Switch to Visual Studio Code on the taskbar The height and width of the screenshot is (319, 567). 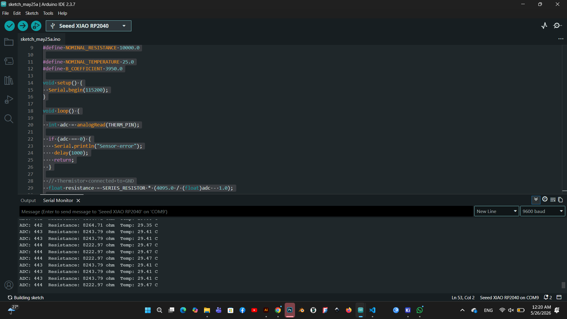(372, 310)
